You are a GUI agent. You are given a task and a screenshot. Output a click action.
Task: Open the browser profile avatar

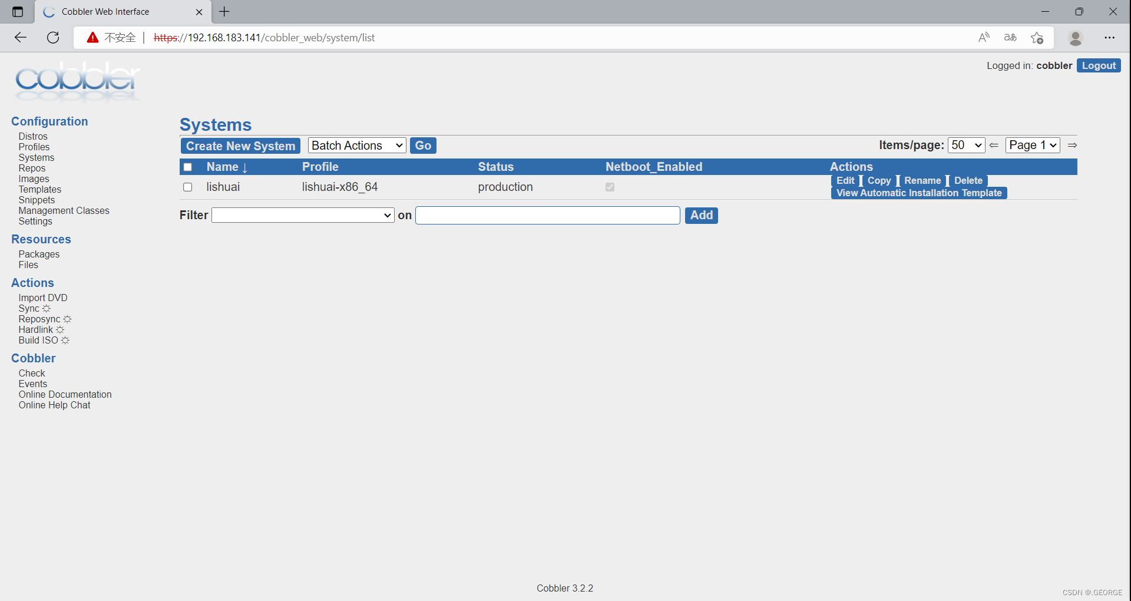click(x=1076, y=38)
